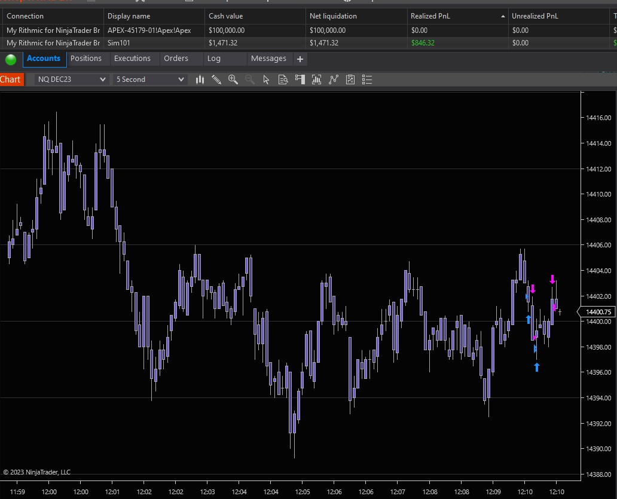Expand the NQ DEC23 instrument dropdown
The image size is (617, 499).
coord(102,79)
